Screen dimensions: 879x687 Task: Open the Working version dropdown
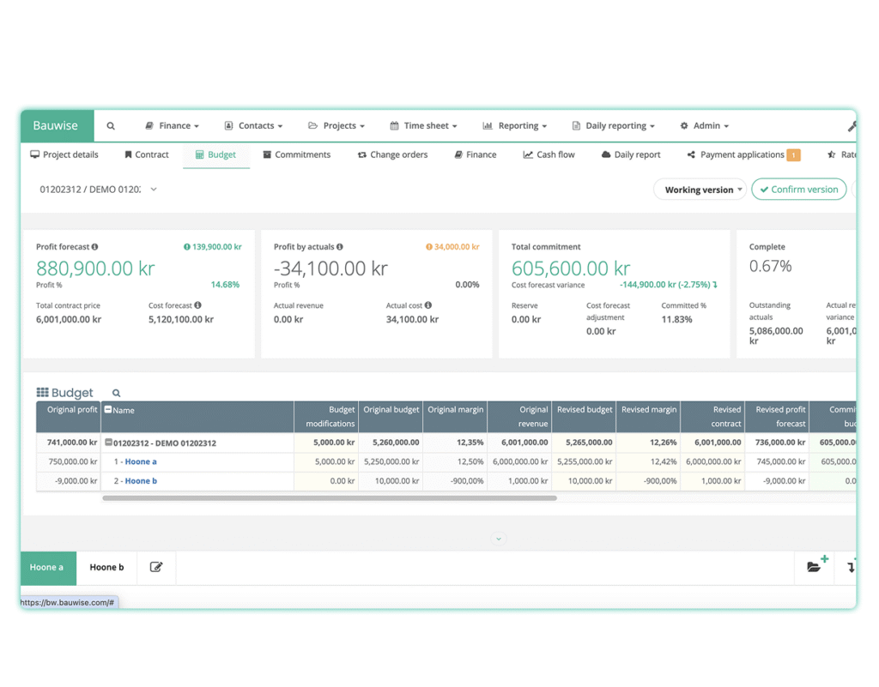tap(700, 190)
